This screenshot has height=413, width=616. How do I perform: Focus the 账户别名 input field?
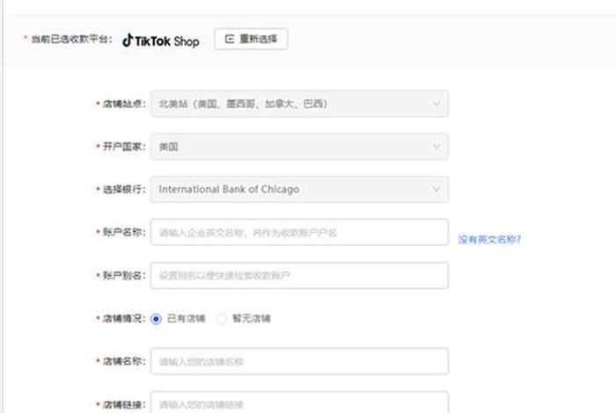[299, 275]
